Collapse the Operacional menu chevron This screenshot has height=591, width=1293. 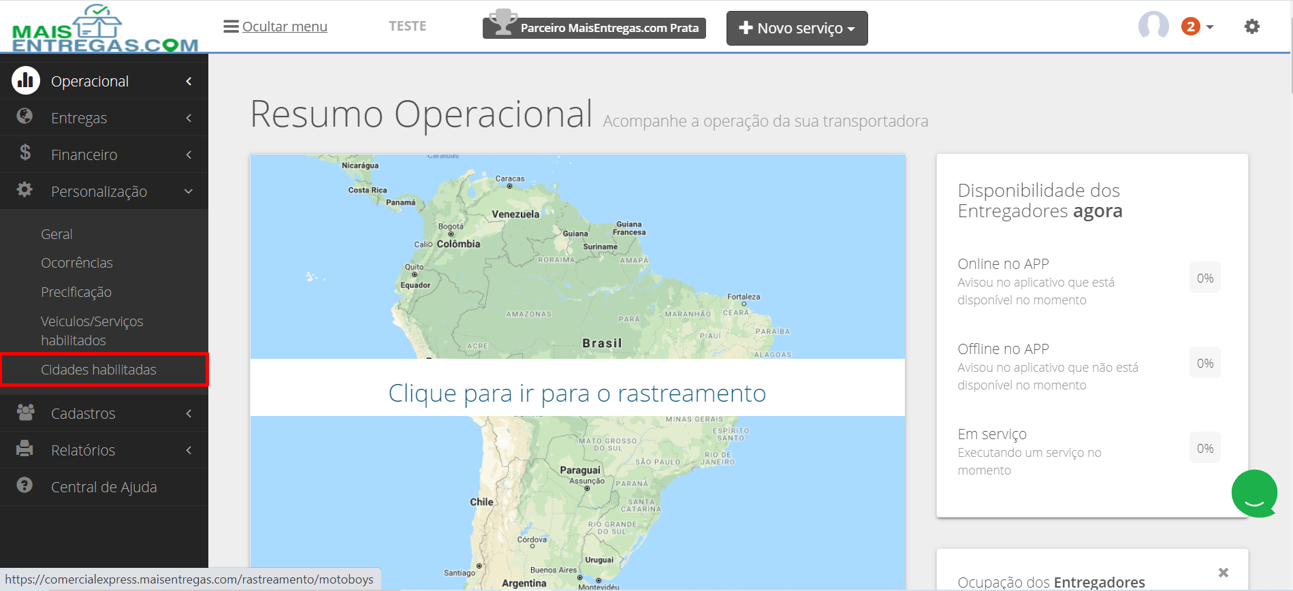pyautogui.click(x=189, y=81)
